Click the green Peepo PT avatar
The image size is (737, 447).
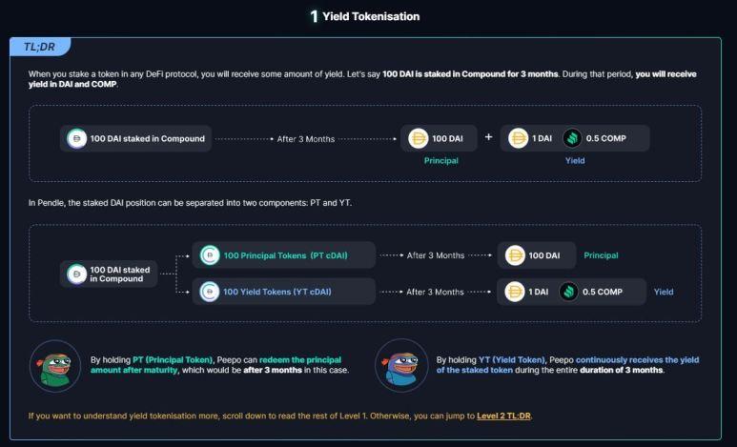tap(55, 366)
